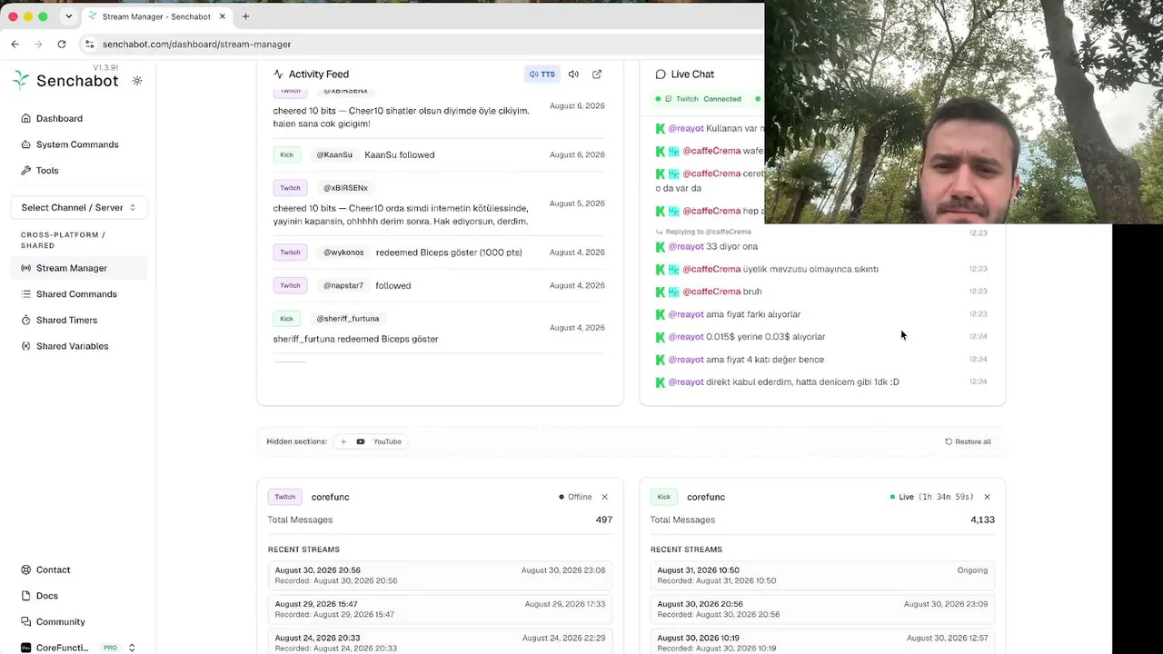Screen dimensions: 1163x654
Task: Click the book icon beside Docs
Action: coord(26,596)
